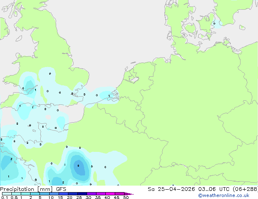Viewport: 258px width, 199px height.
Task: Click the 0.5–1 mm legend swatch
Action: coord(16,194)
